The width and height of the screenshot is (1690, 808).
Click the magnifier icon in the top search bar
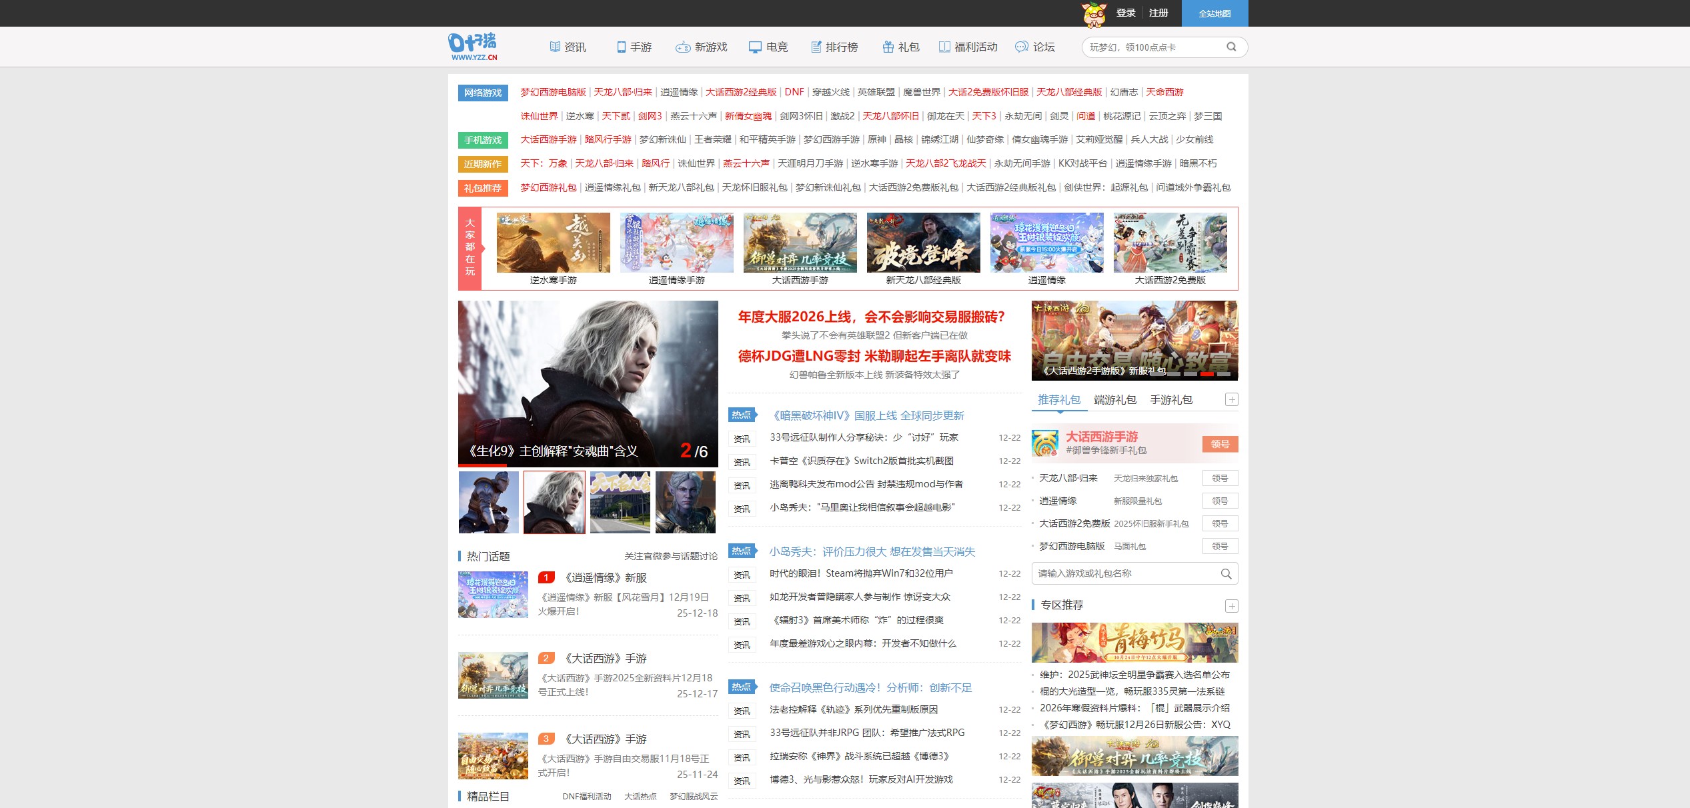point(1230,47)
